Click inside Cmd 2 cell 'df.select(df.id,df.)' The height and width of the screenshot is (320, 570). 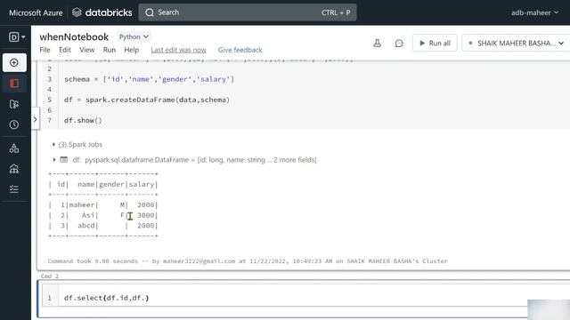coord(107,298)
